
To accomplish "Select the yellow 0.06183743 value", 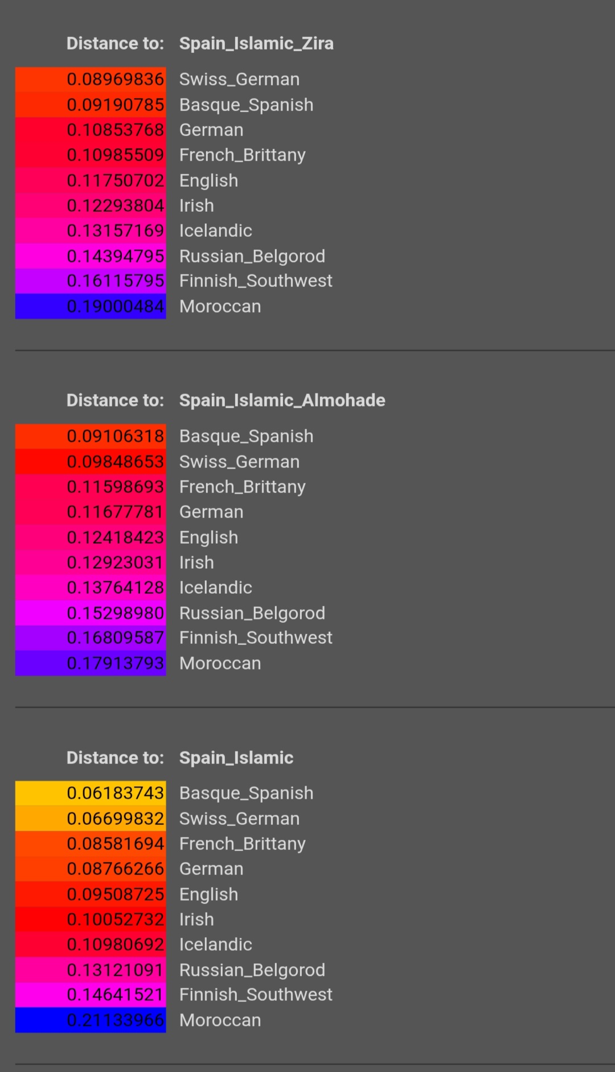I will 91,793.
